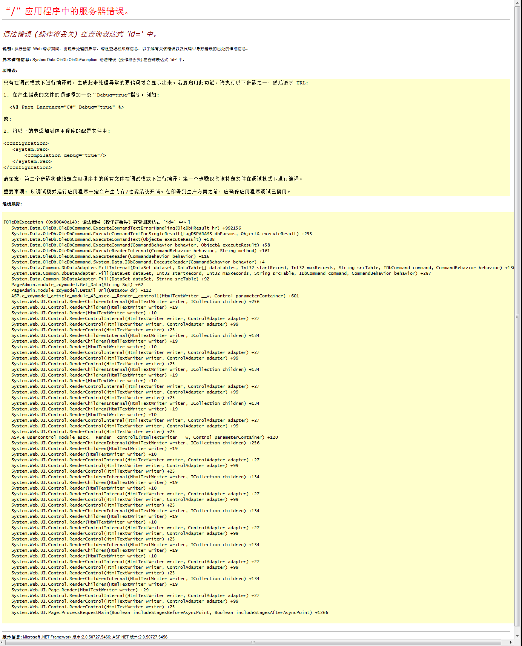522x646 pixels.
Task: Click the bold "版本信息:" label at the bottom
Action: pyautogui.click(x=12, y=637)
